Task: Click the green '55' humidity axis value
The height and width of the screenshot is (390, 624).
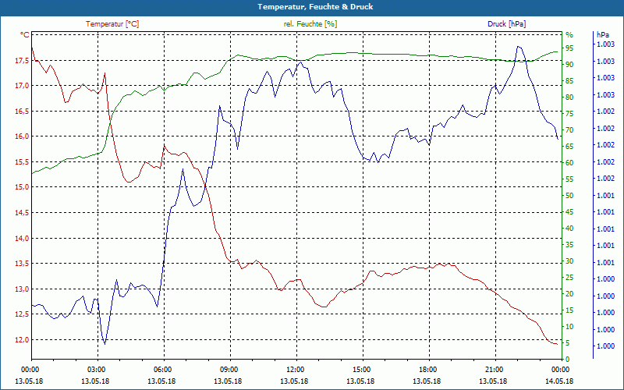Action: (569, 179)
